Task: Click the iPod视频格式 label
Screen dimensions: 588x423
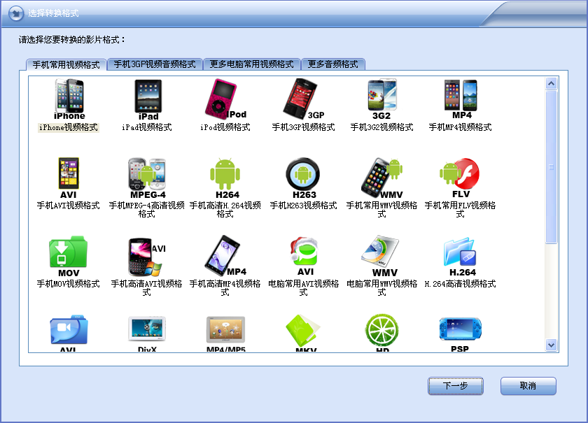Action: pos(225,127)
